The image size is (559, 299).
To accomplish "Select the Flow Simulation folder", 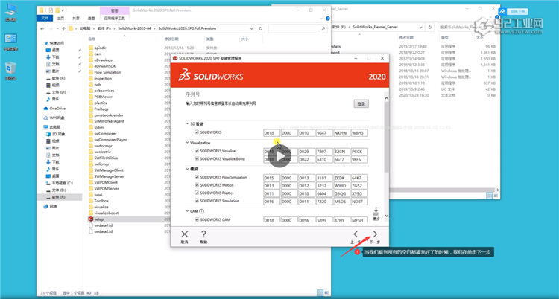I will tap(107, 72).
